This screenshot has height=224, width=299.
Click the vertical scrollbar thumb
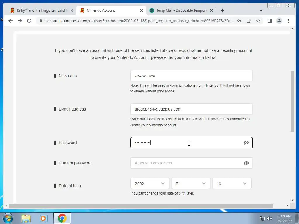click(292, 101)
